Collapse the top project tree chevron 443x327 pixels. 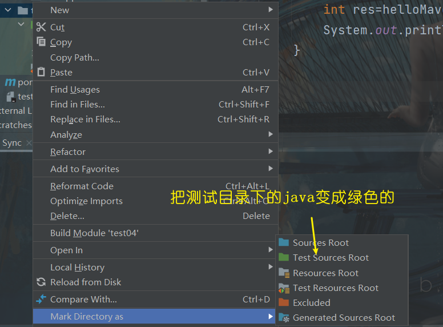click(x=8, y=10)
